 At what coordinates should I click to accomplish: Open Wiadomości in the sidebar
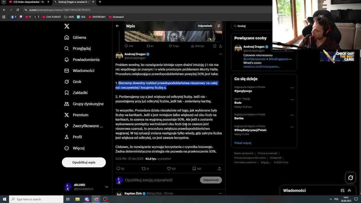pos(79,71)
